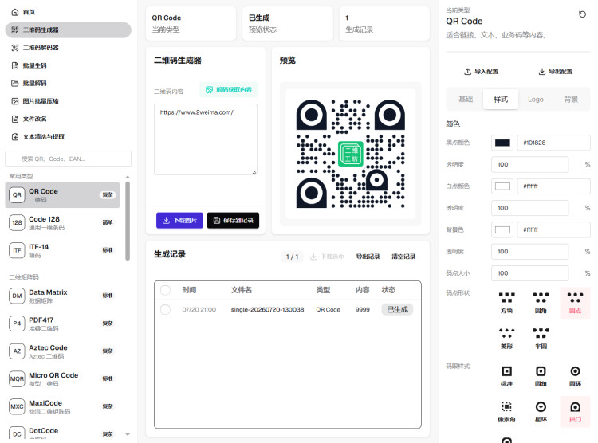
Task: Select 半圆 dot shape
Action: click(x=541, y=339)
